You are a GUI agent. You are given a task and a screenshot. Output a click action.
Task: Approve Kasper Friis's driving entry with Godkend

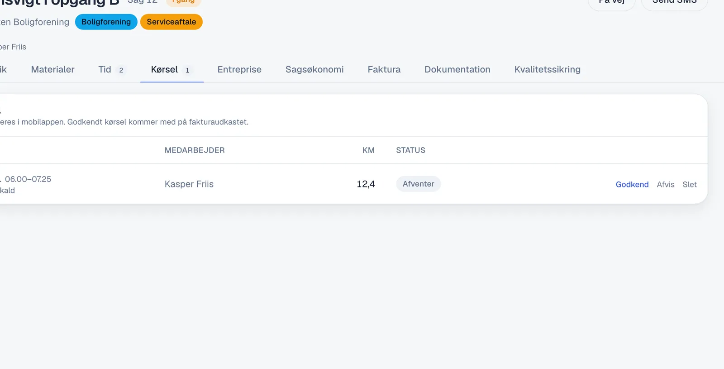[x=632, y=184]
